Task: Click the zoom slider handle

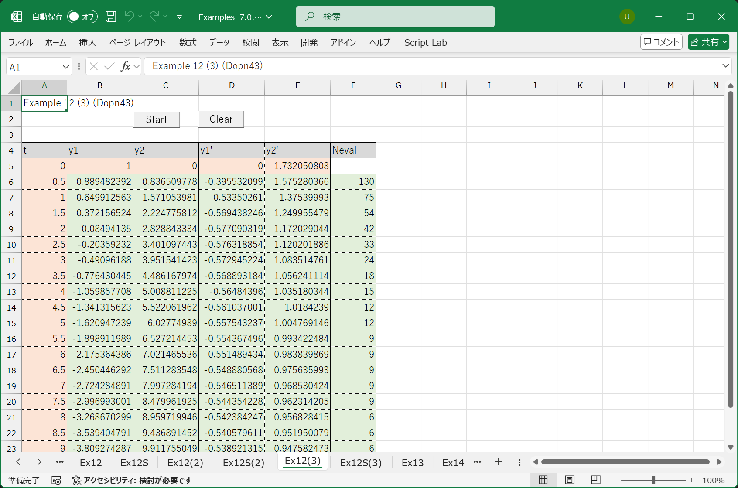Action: [653, 480]
